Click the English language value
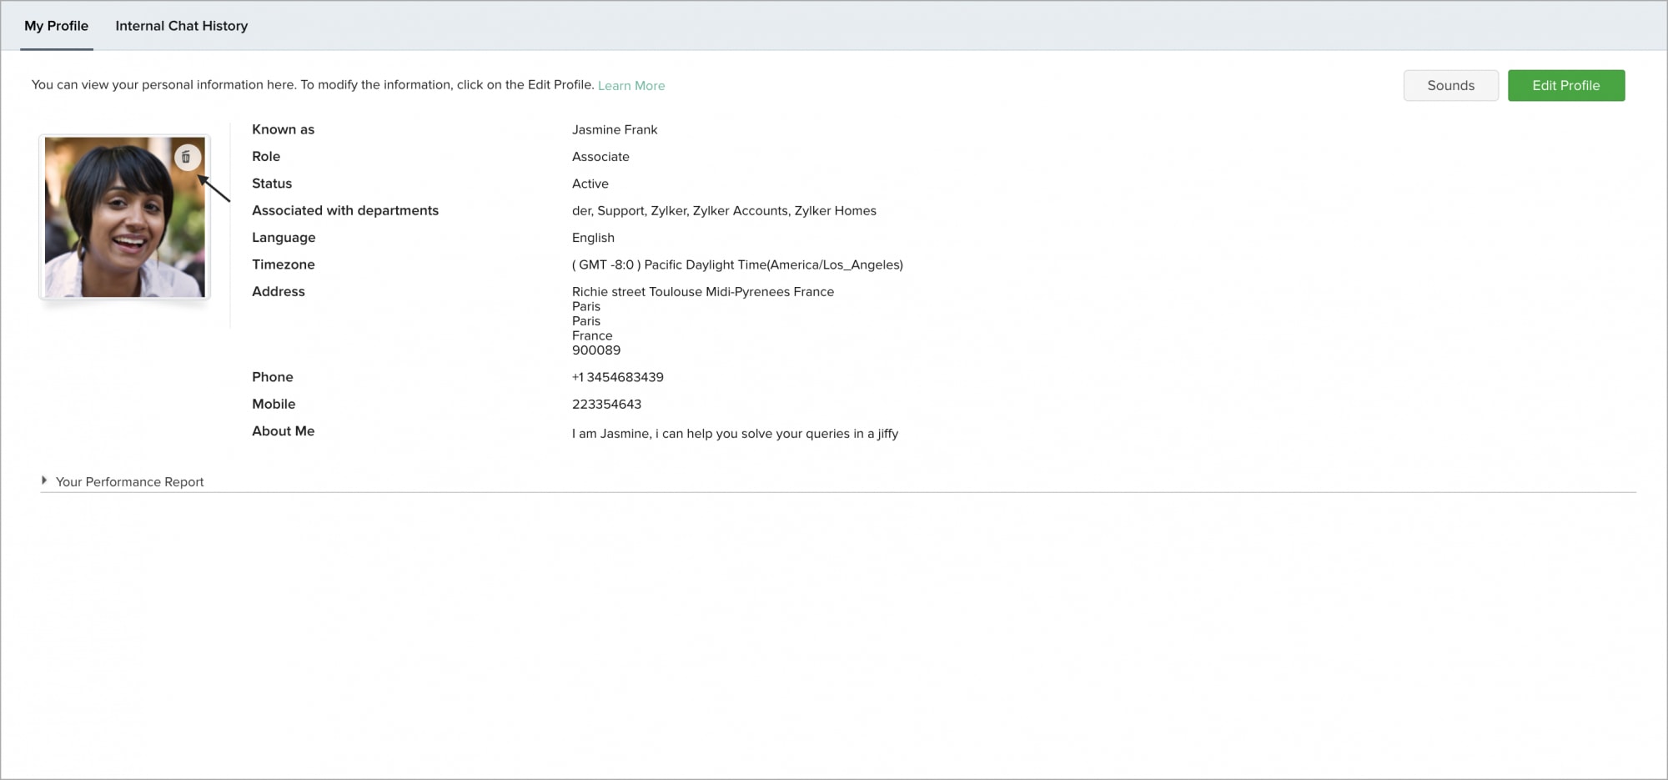The height and width of the screenshot is (780, 1668). click(x=593, y=238)
